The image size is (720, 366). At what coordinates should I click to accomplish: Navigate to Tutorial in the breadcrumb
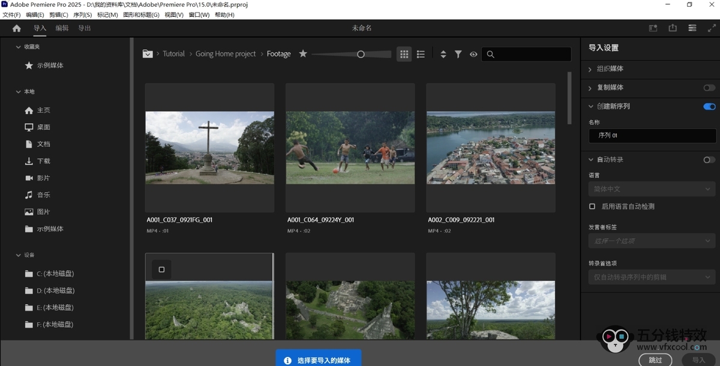(174, 54)
